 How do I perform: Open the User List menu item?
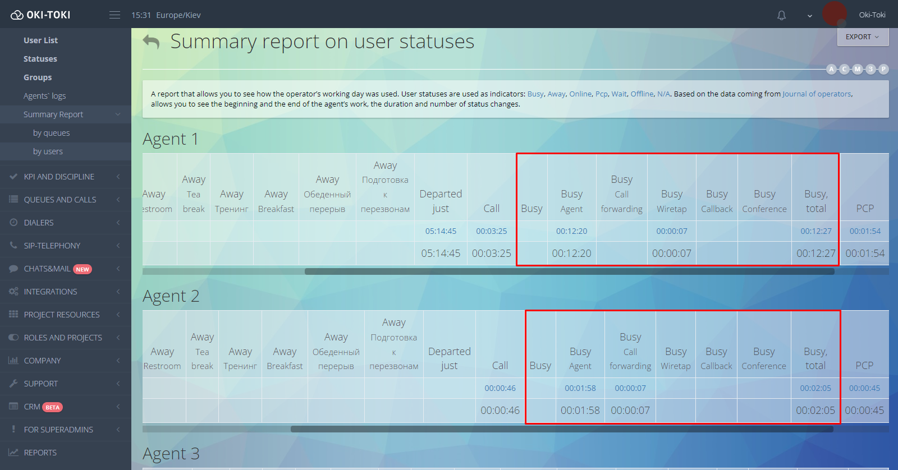[40, 40]
